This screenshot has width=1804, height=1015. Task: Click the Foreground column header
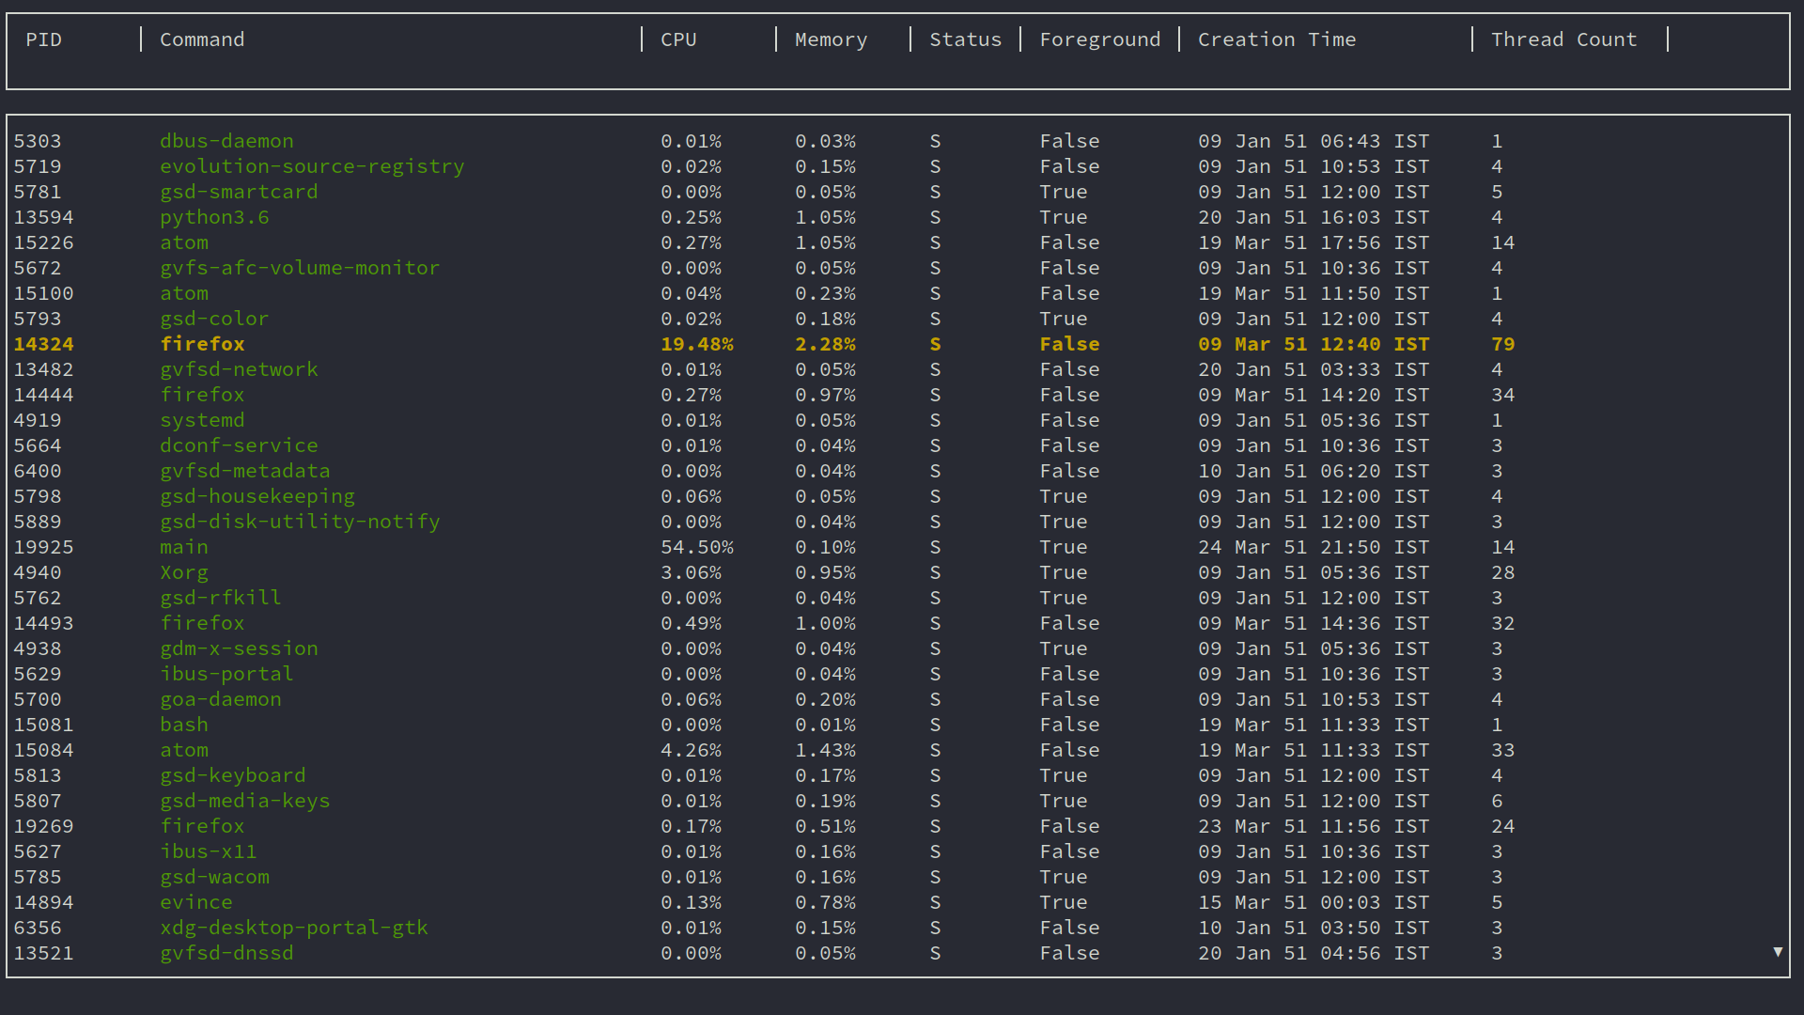tap(1099, 39)
